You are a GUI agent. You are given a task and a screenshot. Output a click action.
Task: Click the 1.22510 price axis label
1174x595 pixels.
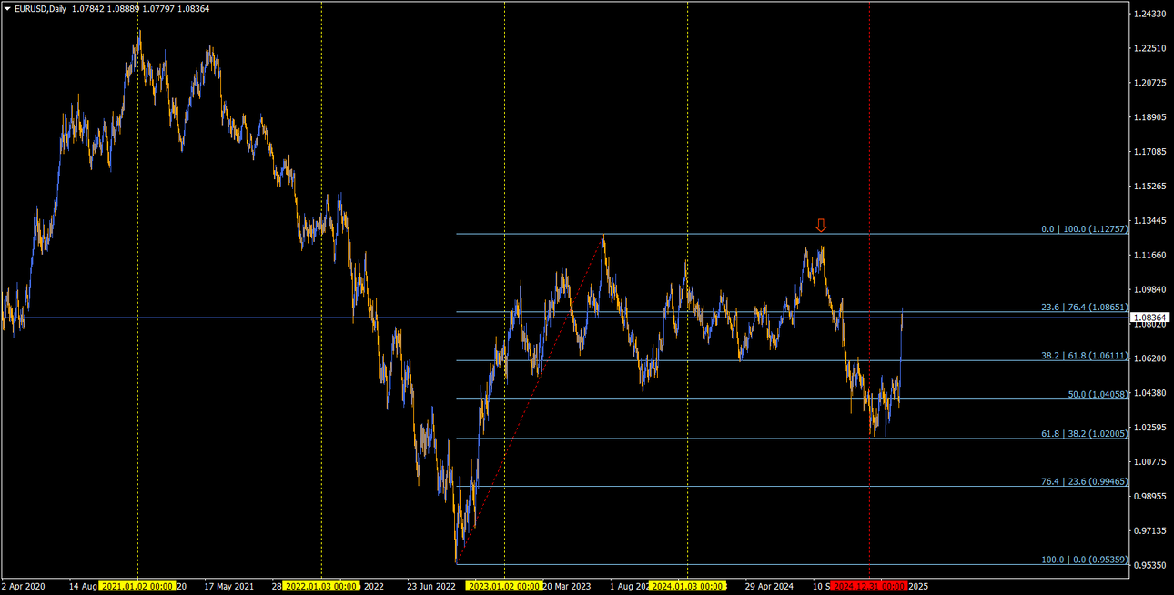point(1150,49)
